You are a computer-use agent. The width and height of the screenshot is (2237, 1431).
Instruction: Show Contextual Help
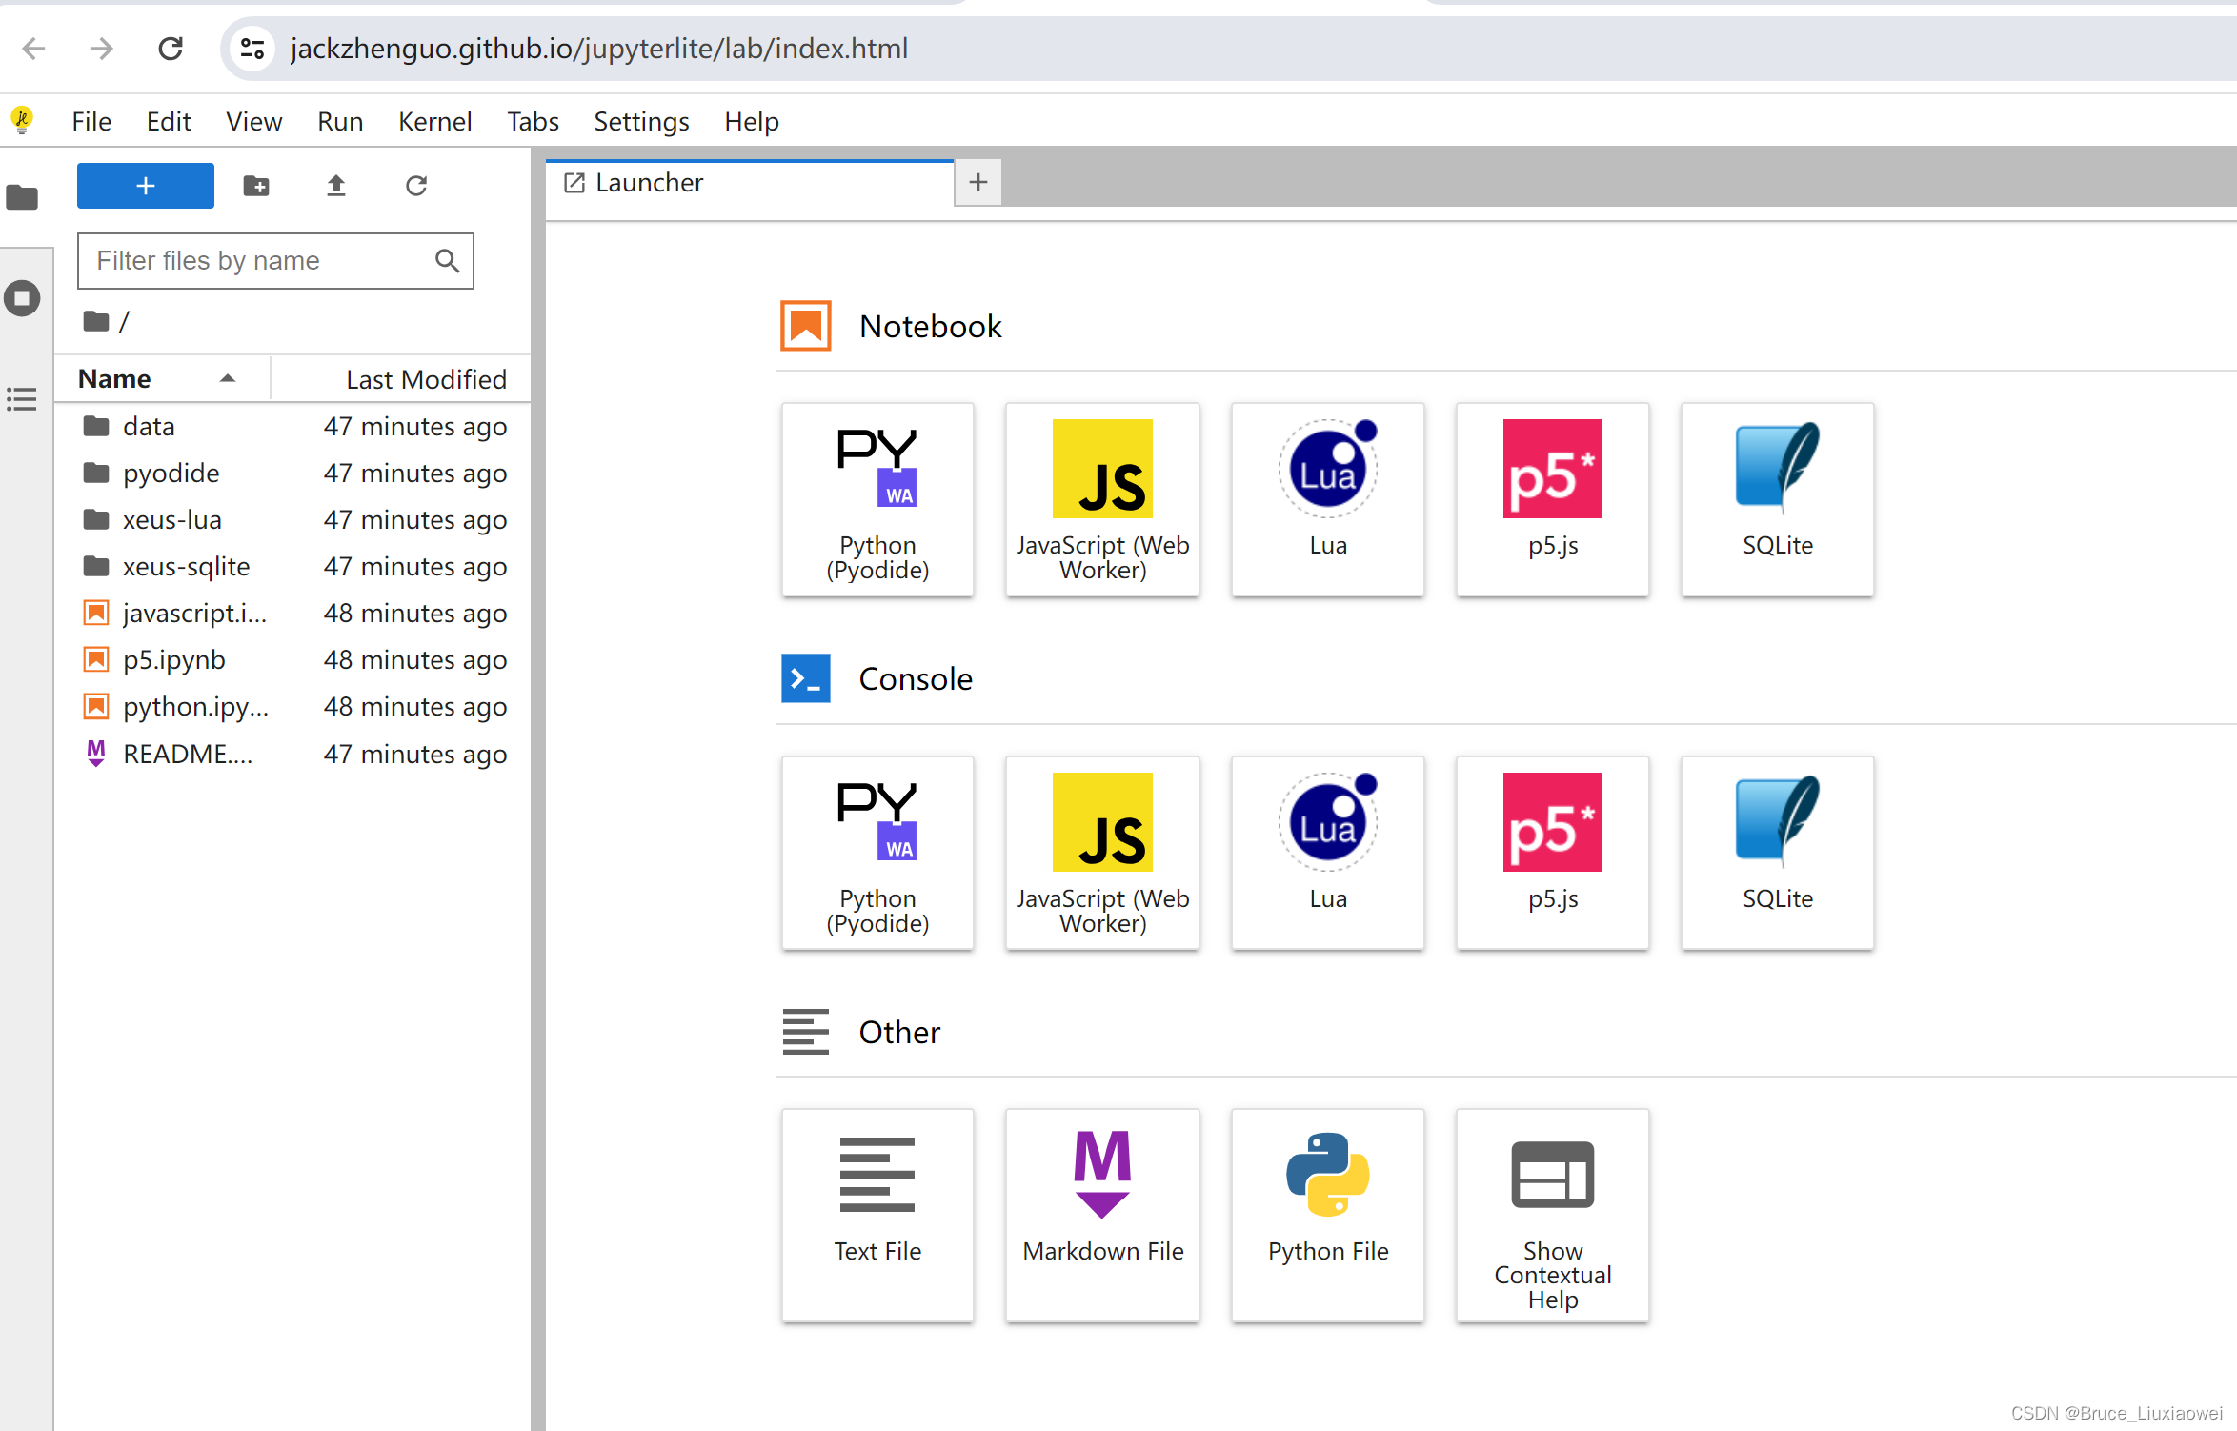coord(1552,1216)
